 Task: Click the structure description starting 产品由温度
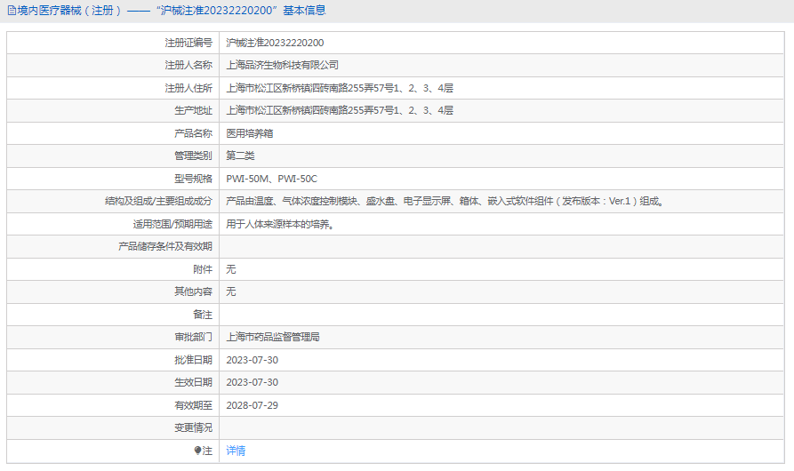coord(445,202)
